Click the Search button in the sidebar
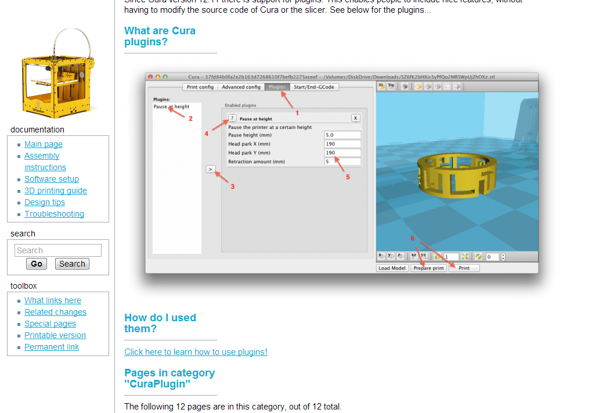 (x=72, y=264)
